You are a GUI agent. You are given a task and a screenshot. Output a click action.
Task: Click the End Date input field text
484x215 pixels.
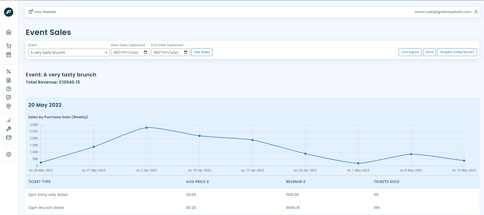166,52
